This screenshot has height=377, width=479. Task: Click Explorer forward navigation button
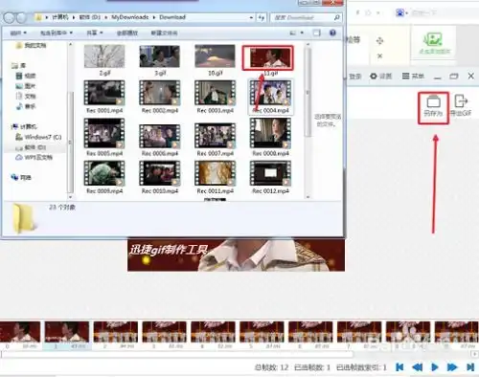point(21,18)
